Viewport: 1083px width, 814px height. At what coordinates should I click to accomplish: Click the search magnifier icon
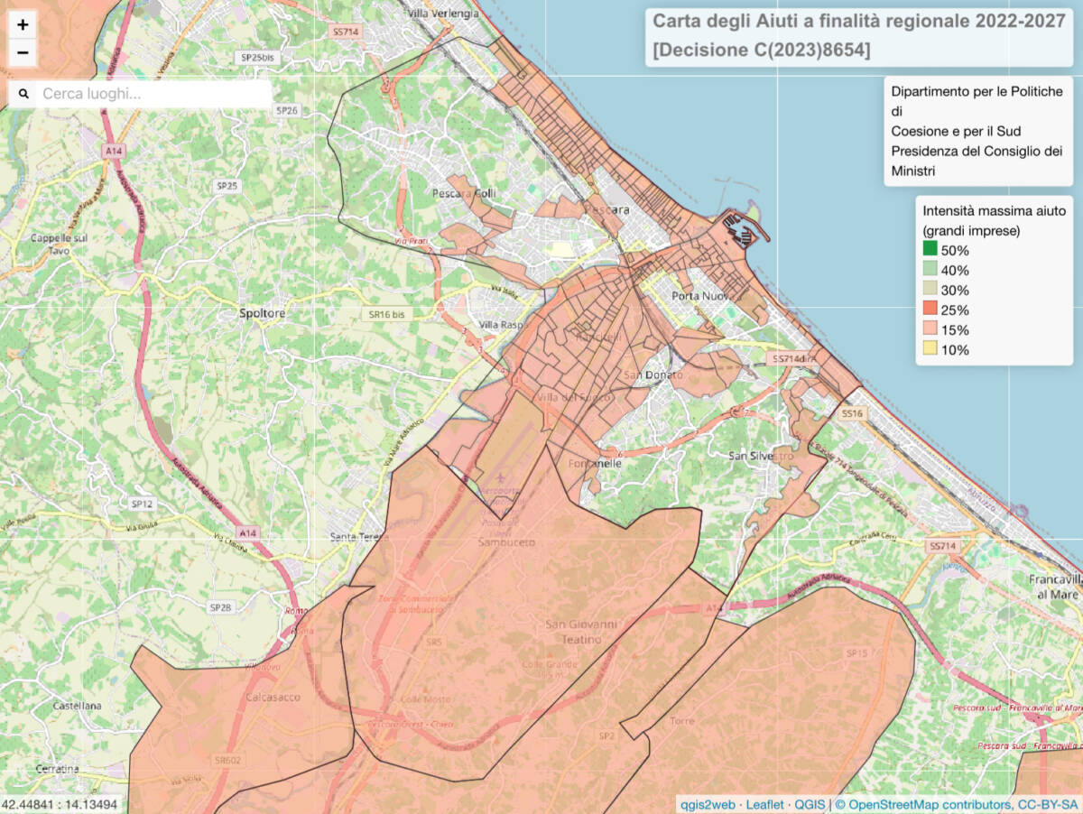click(23, 94)
